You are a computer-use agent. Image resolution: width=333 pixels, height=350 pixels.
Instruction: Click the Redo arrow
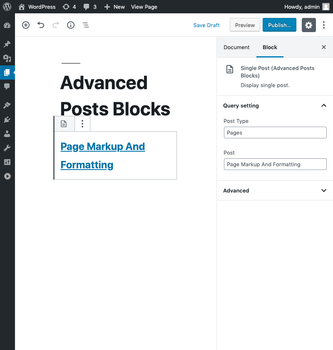(x=56, y=25)
